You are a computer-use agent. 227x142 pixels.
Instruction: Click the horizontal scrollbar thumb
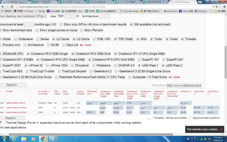[x=91, y=134]
